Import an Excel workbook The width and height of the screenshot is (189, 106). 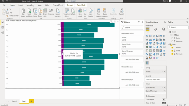[x=29, y=13]
